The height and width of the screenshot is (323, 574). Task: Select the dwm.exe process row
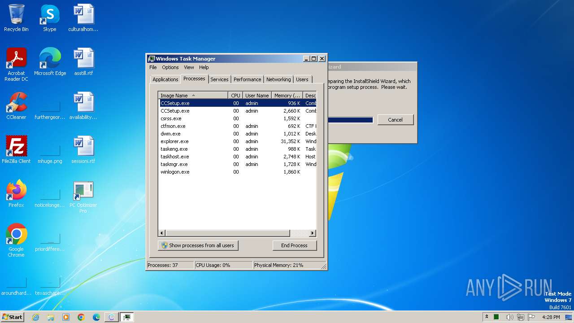(x=238, y=134)
